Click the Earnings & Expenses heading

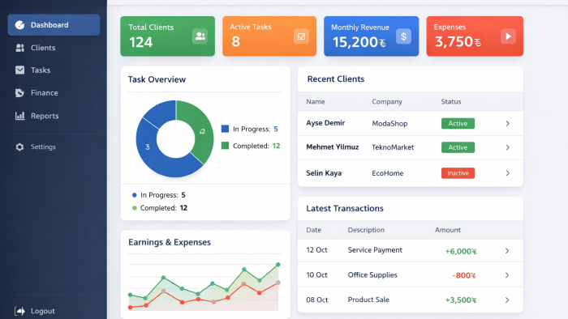(170, 242)
